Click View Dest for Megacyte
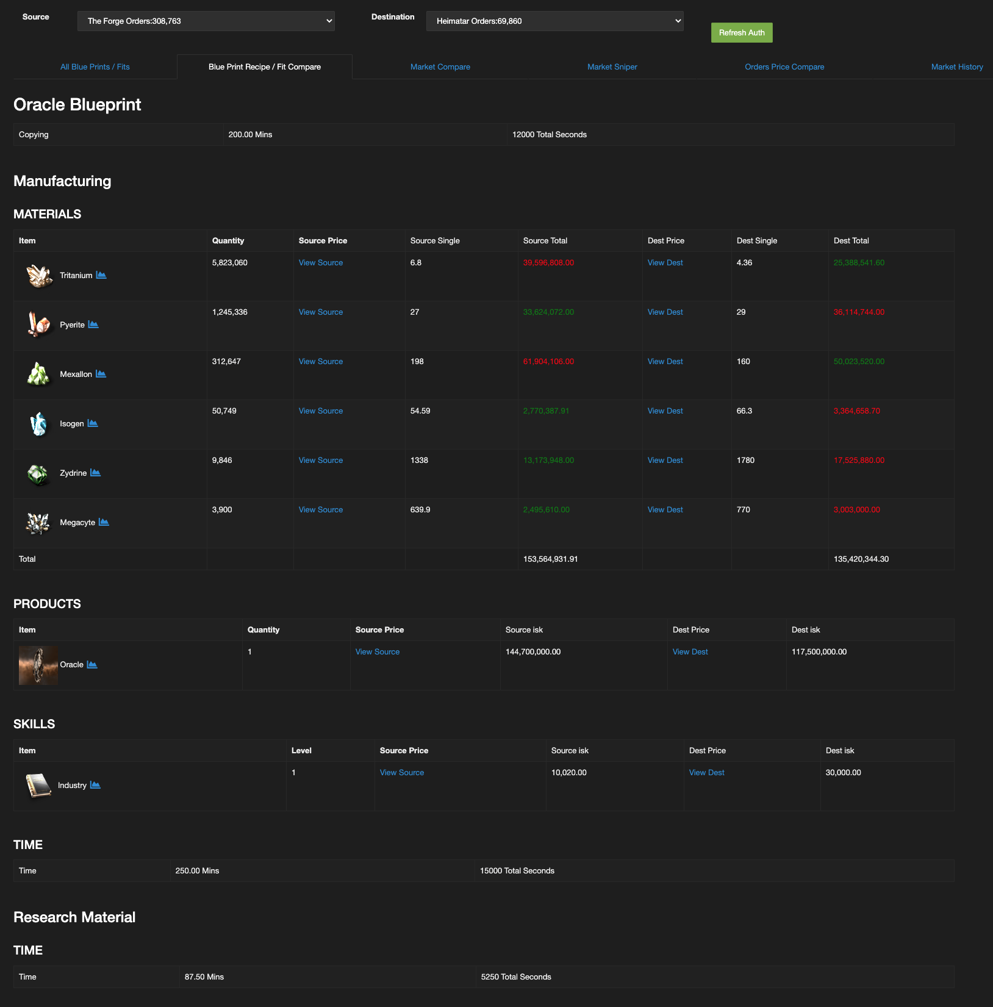 pyautogui.click(x=665, y=510)
